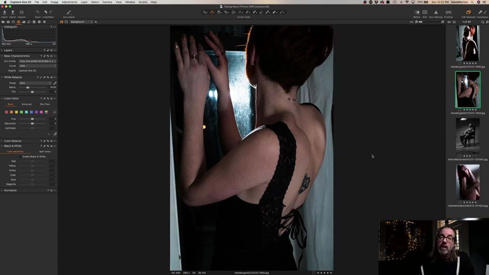Click the Export icon in the toolbar
Screen dimensions: 489x275
13,13
